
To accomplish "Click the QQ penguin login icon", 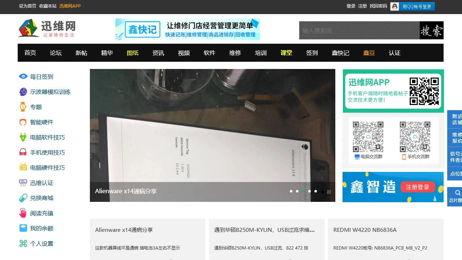I will tap(395, 6).
